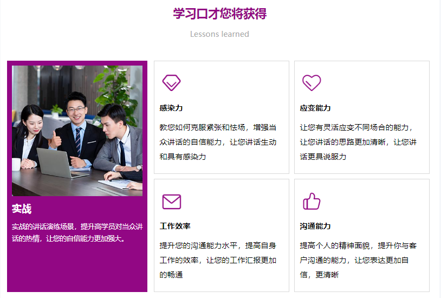
Task: Click the empty purple area below 实战 text
Action: tap(77, 267)
